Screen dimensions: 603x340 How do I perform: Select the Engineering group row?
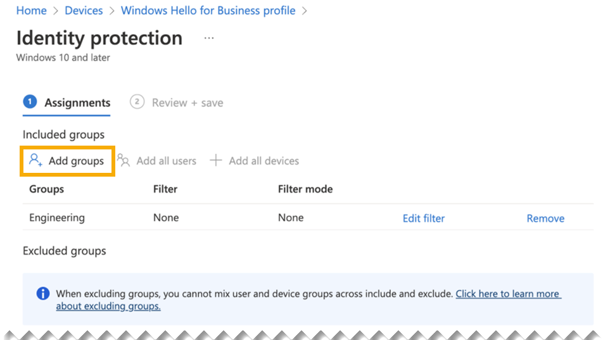(57, 218)
